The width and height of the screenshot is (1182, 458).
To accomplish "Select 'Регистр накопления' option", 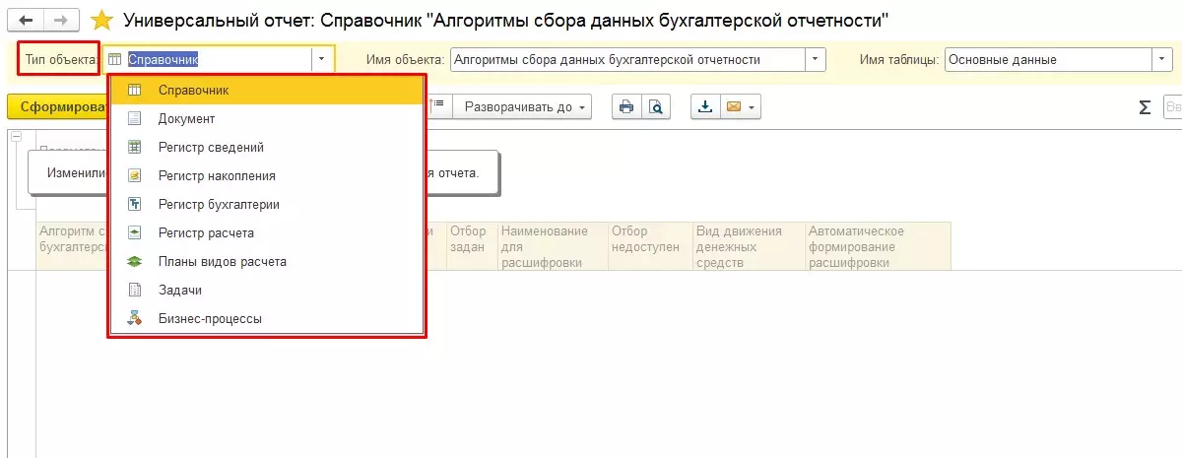I will (x=266, y=175).
